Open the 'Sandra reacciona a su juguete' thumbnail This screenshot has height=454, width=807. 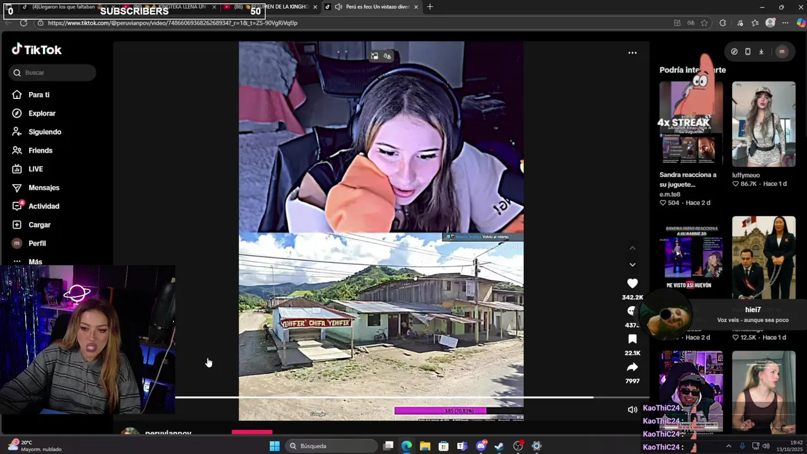click(691, 124)
